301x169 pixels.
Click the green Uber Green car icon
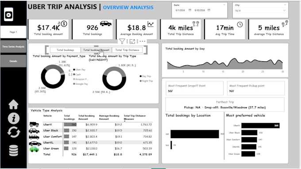pos(34,149)
